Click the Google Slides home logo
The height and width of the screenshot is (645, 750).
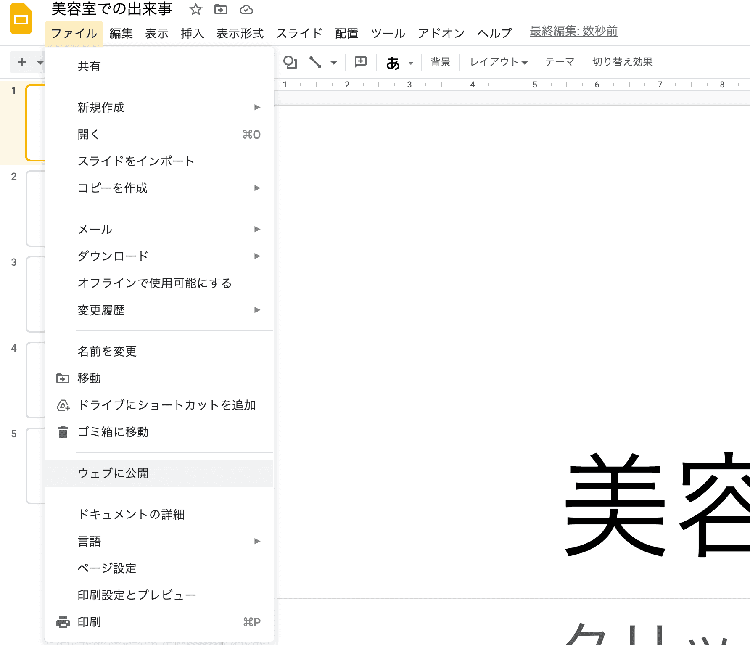[21, 19]
